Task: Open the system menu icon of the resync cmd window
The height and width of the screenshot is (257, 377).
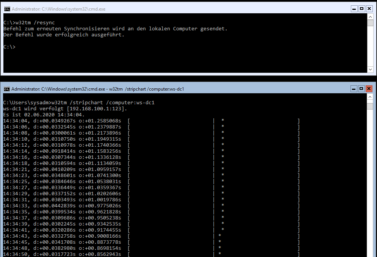Action: [7, 9]
